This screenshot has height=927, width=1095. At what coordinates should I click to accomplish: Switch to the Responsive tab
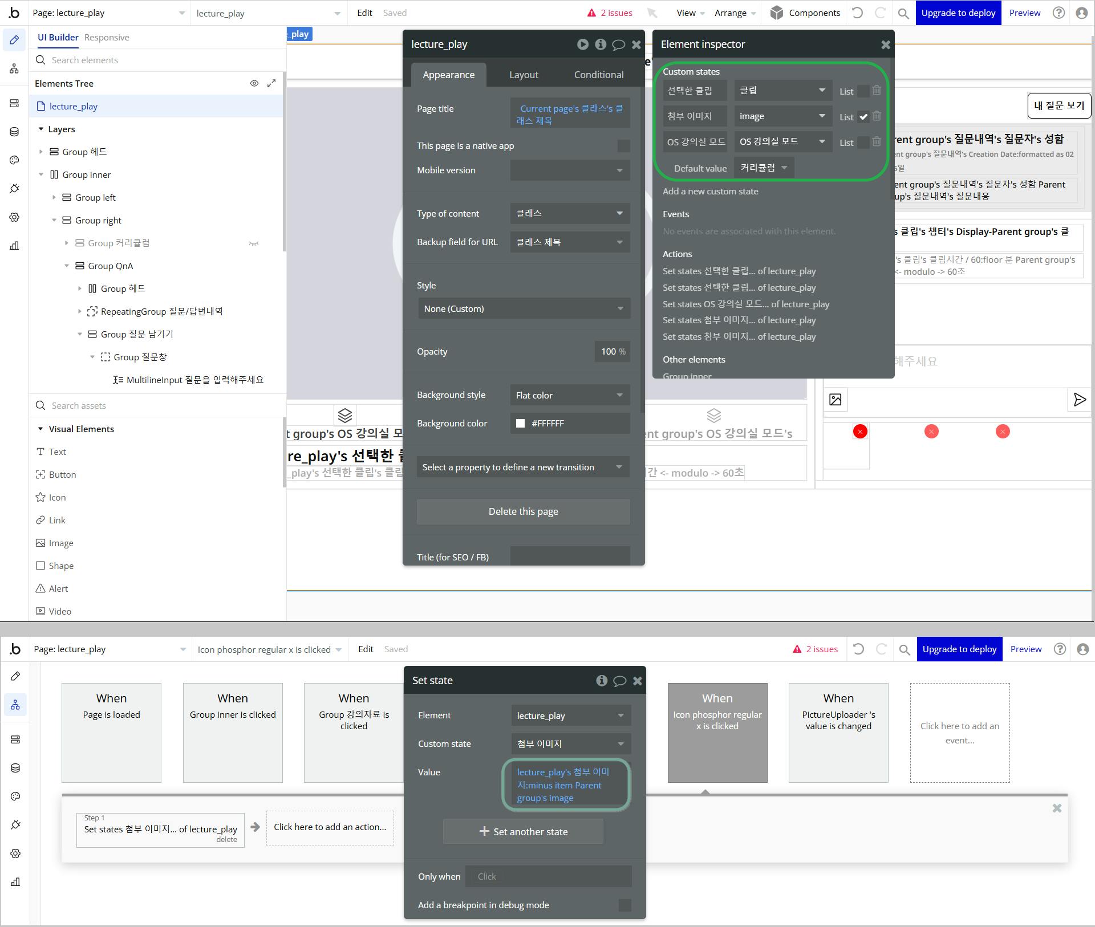tap(107, 38)
